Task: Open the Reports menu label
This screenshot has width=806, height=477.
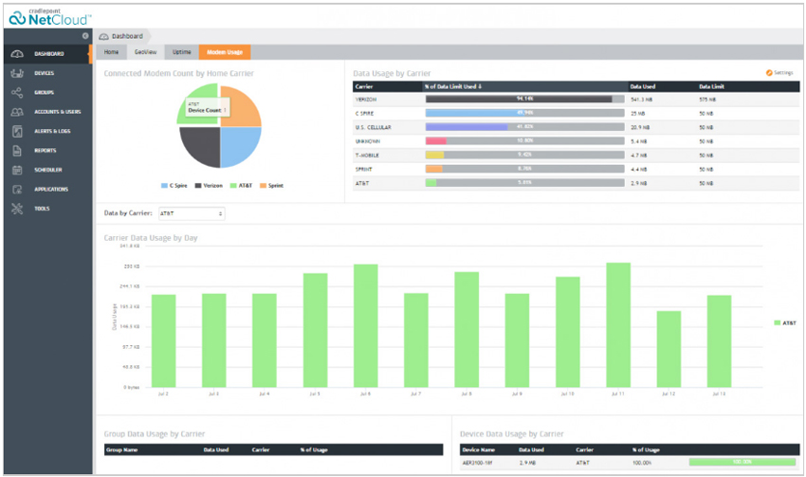Action: pos(46,151)
